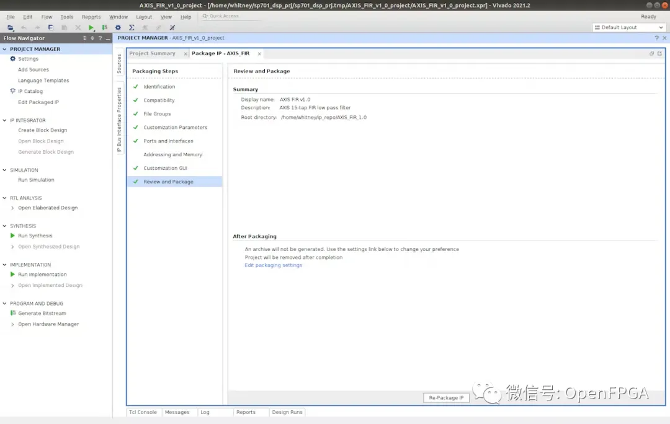Click the Undo toolbar icon
This screenshot has height=424, width=670.
pyautogui.click(x=24, y=27)
